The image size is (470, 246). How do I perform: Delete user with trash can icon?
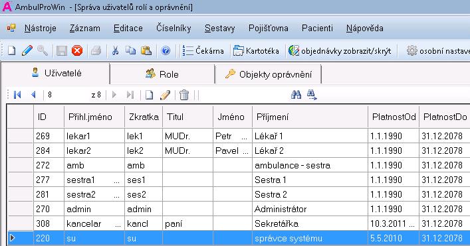(x=184, y=95)
